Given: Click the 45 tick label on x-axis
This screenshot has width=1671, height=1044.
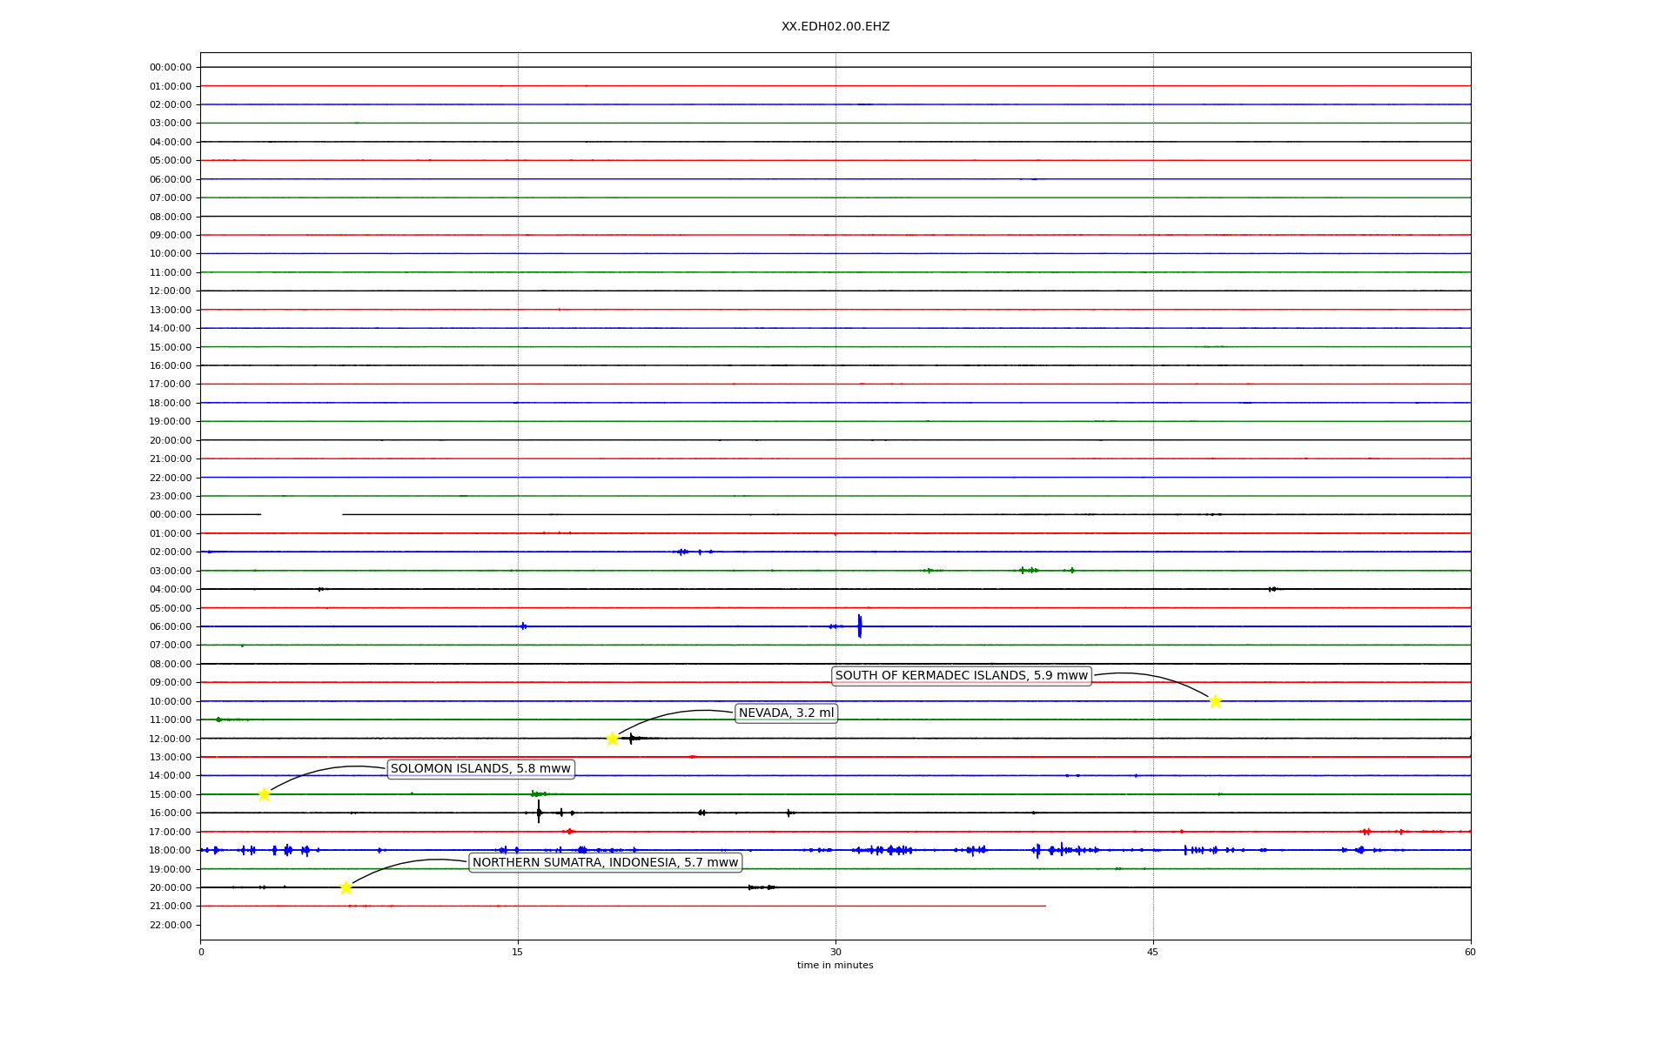Looking at the screenshot, I should [x=1153, y=952].
